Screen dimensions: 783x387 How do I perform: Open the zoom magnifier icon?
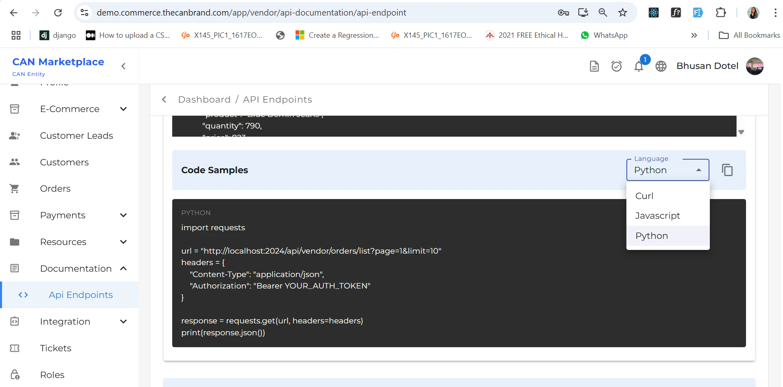click(603, 13)
